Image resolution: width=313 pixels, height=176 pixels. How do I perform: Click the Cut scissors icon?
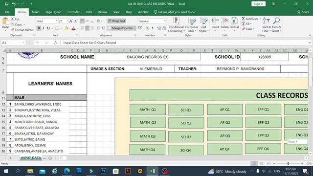click(x=13, y=19)
